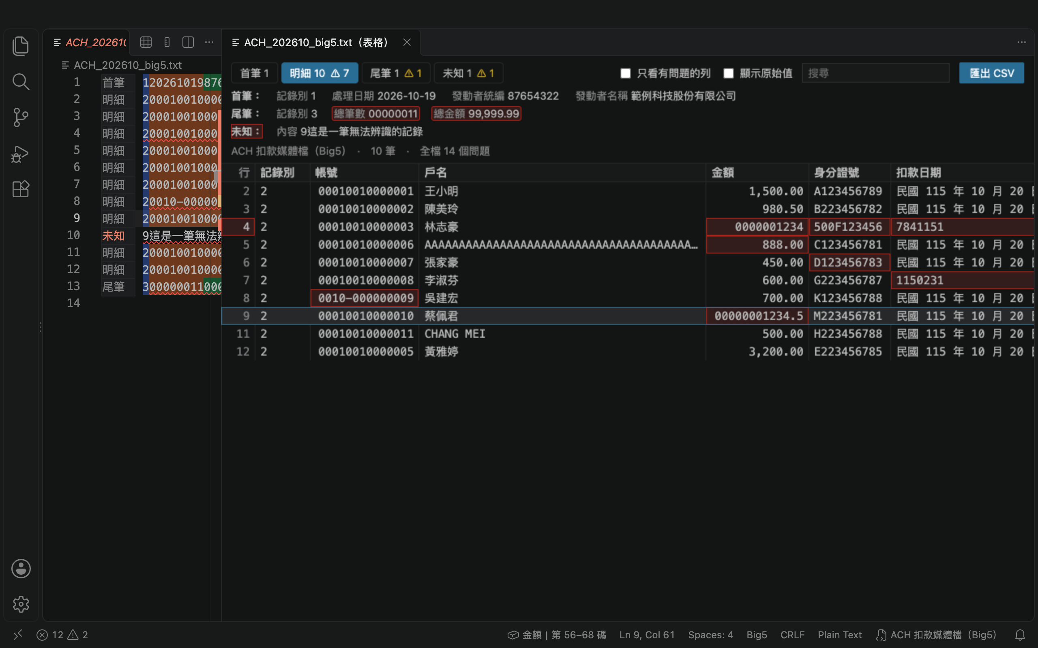Screen dimensions: 1038x648
Task: Click the 金額 column header
Action: [757, 173]
